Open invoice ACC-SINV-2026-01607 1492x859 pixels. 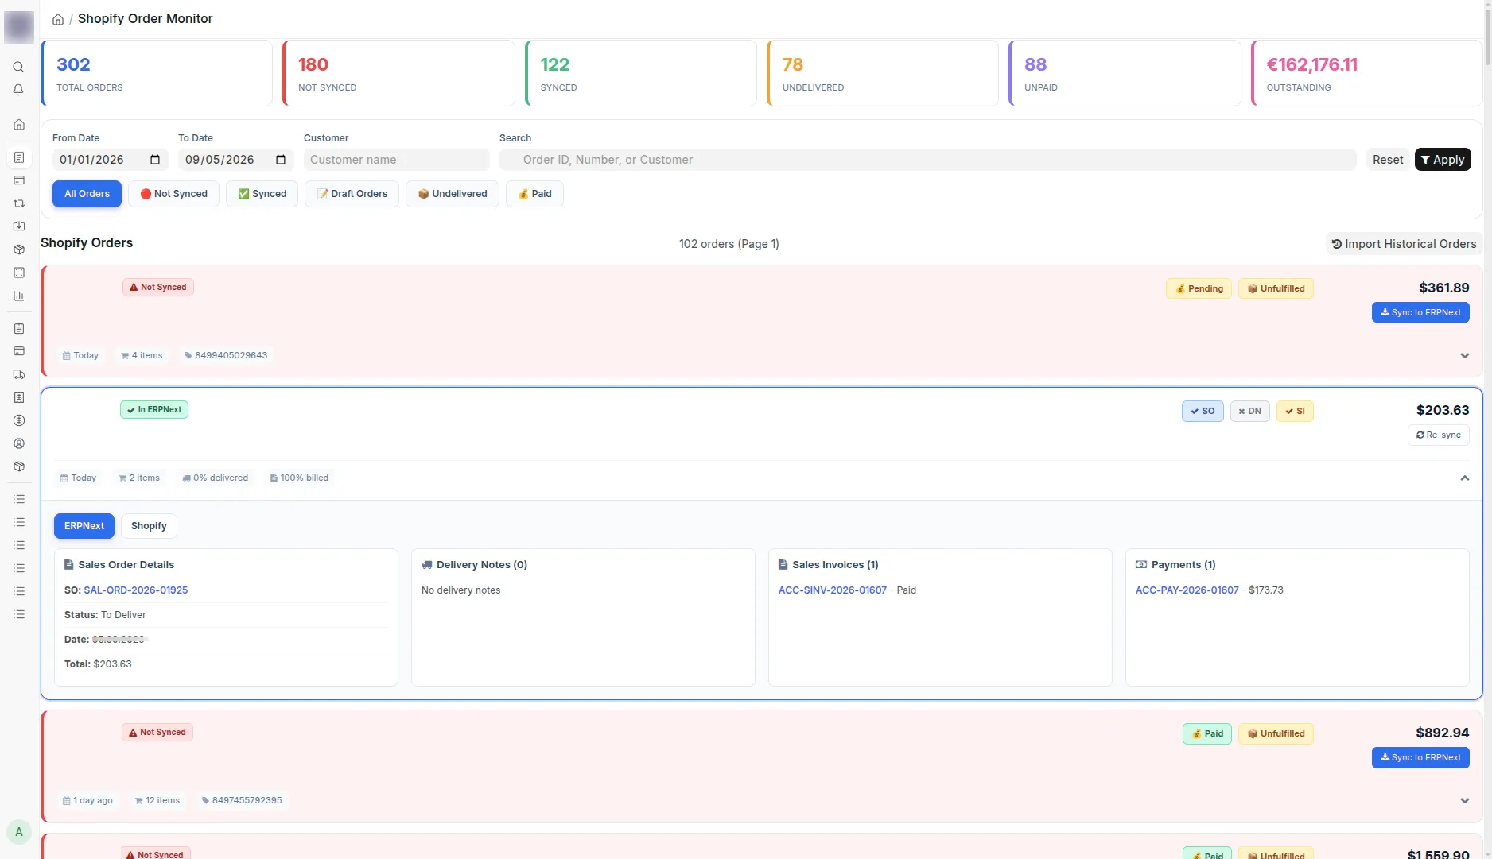coord(833,590)
